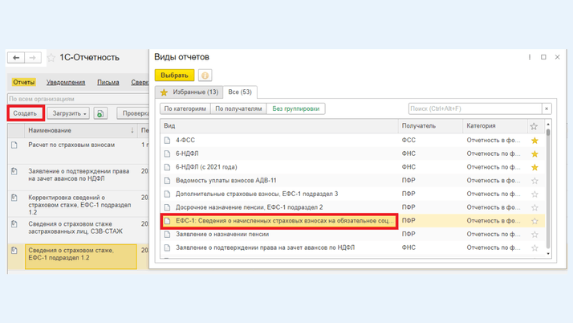Switch to Все (53) tab
Screen dimensions: 573x323
tap(240, 92)
